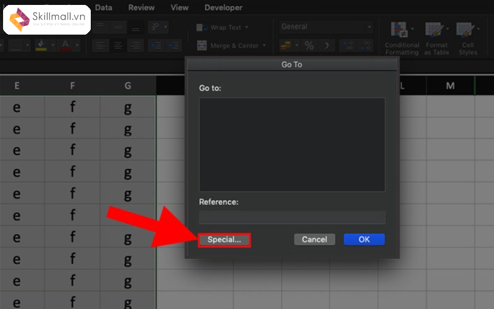This screenshot has width=494, height=309.
Task: Align text to bottom
Action: [x=136, y=27]
